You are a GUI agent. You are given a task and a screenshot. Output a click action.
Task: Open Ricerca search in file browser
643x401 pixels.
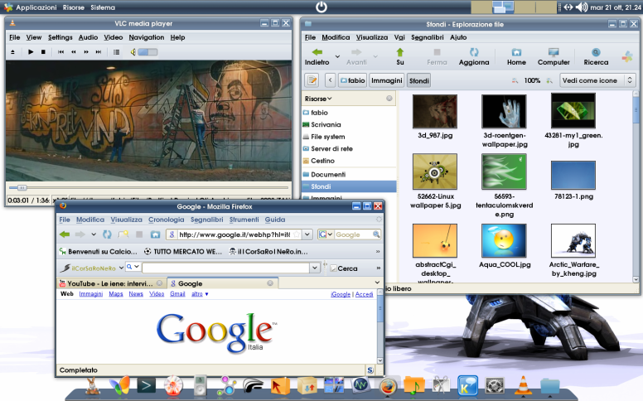point(596,56)
